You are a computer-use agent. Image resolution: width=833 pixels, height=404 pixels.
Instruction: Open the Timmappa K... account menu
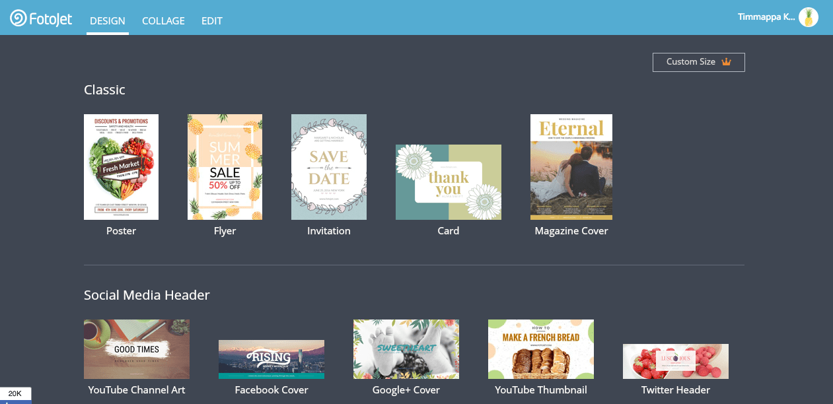(x=766, y=17)
